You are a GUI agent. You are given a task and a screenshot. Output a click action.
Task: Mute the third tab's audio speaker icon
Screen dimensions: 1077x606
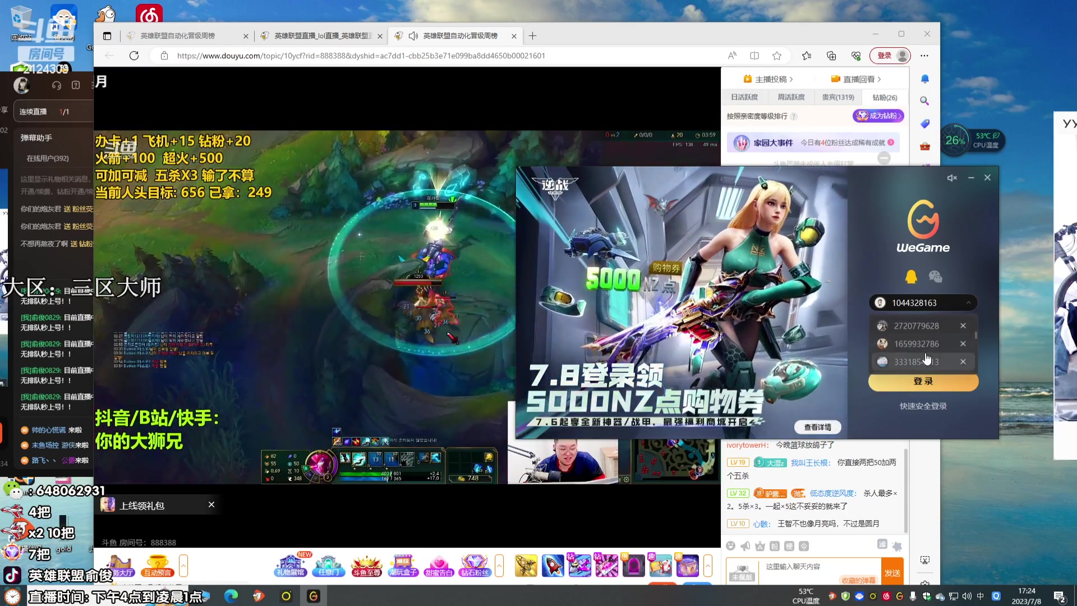(413, 36)
